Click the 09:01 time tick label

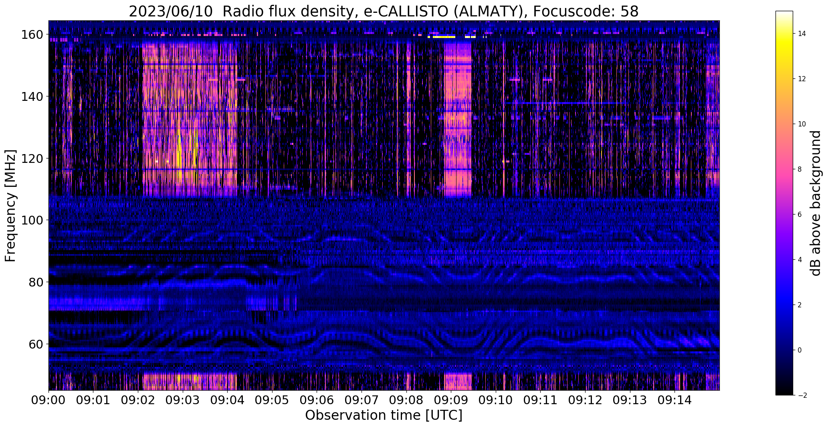point(93,399)
